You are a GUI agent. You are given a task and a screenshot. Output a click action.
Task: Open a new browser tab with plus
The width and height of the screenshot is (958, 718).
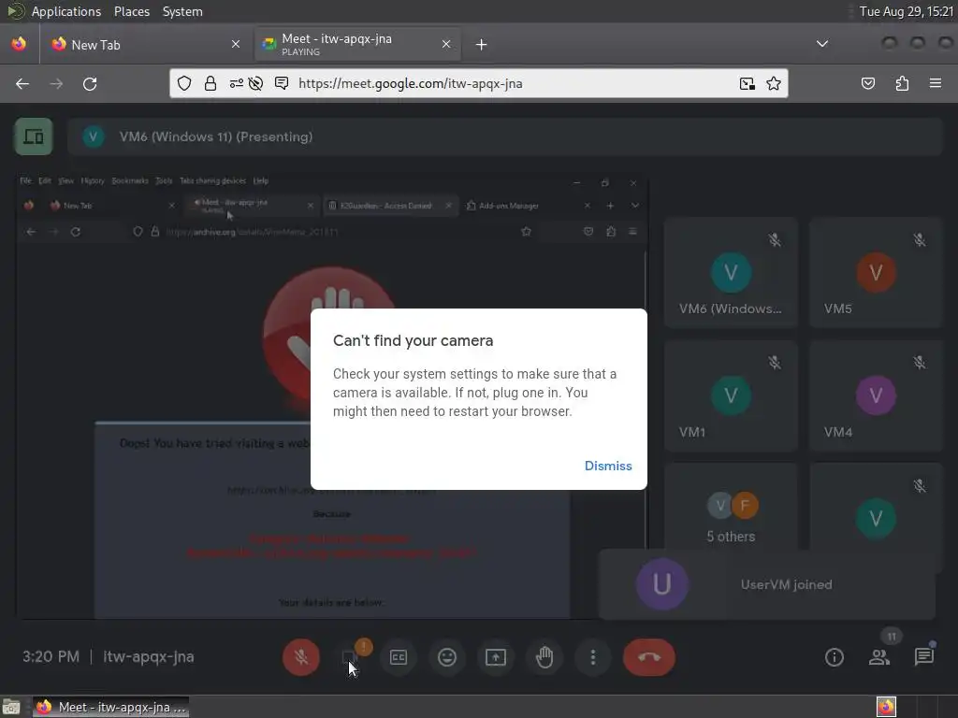[x=482, y=45]
